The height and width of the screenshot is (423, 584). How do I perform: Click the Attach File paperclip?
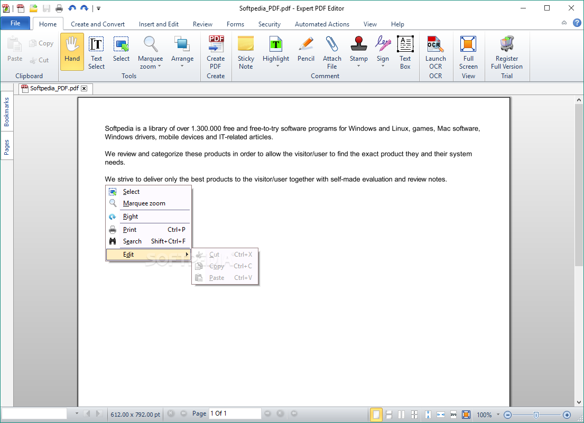pyautogui.click(x=332, y=44)
